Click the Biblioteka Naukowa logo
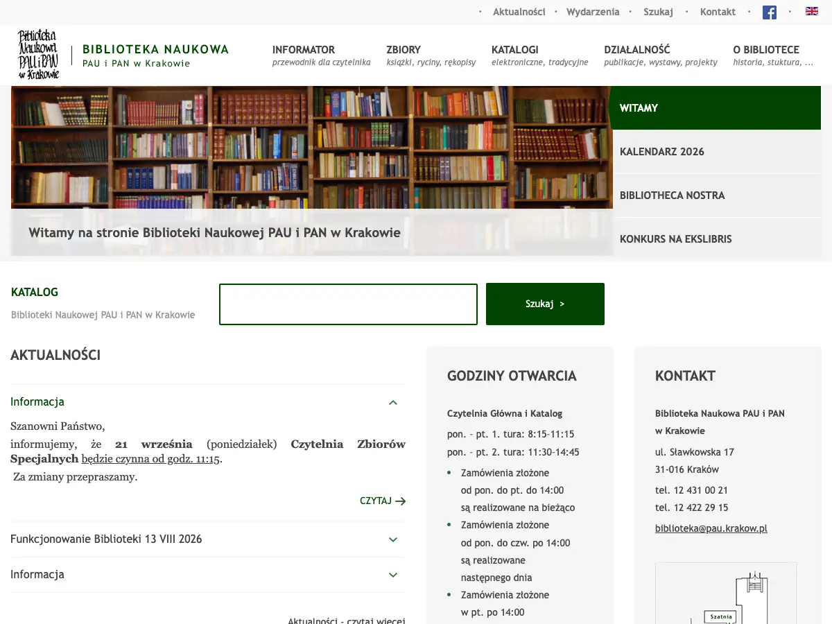The image size is (832, 624). pos(38,55)
